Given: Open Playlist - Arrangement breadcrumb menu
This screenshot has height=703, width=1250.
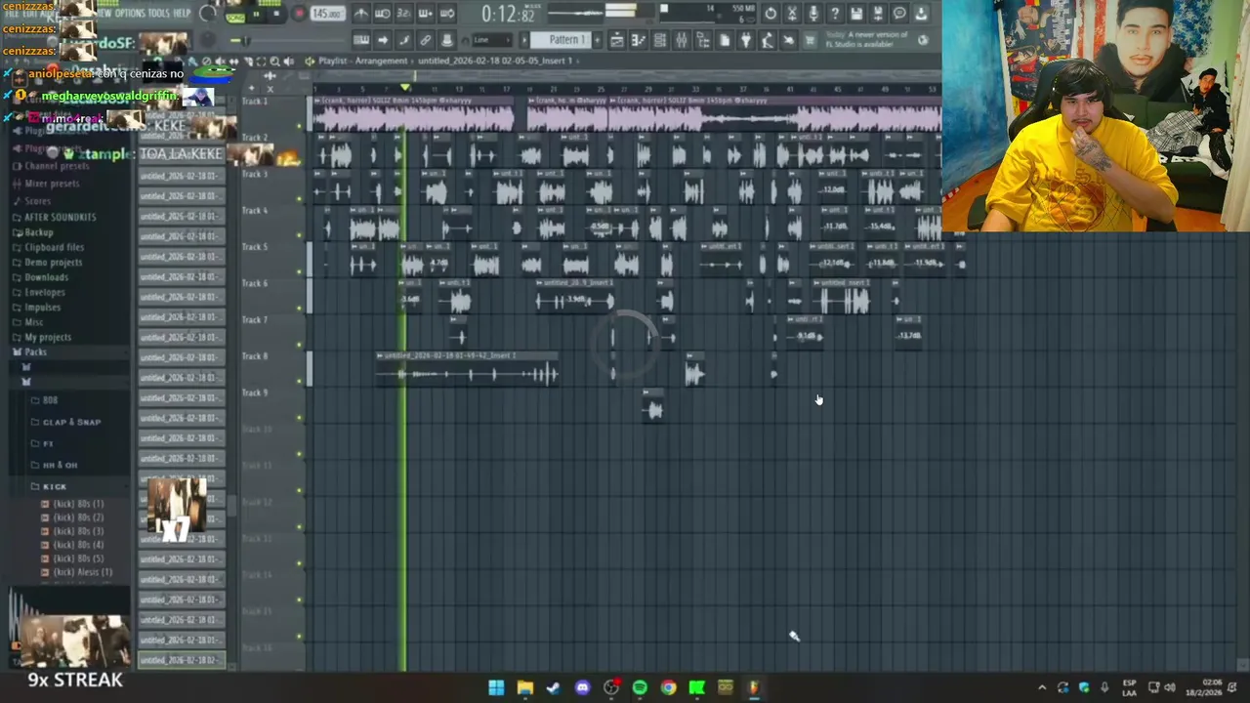Looking at the screenshot, I should [x=362, y=61].
